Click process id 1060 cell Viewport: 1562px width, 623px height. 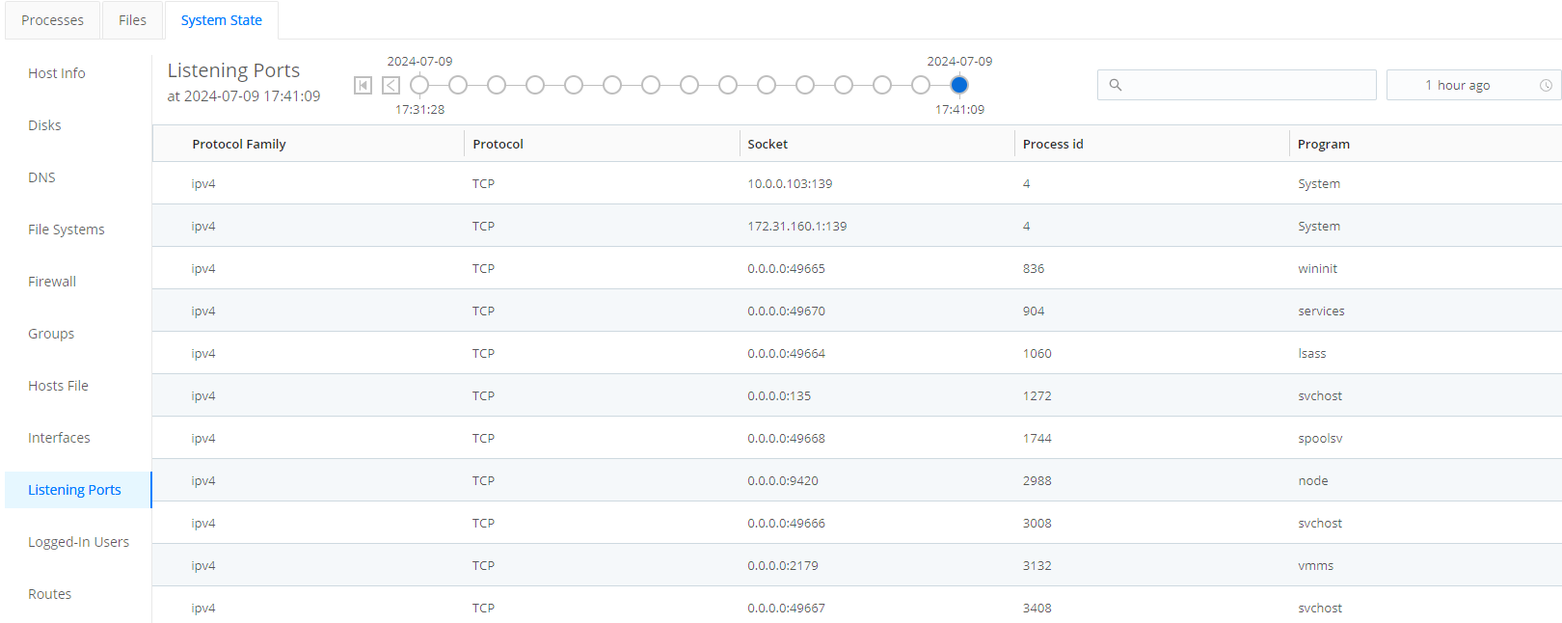[x=1037, y=353]
